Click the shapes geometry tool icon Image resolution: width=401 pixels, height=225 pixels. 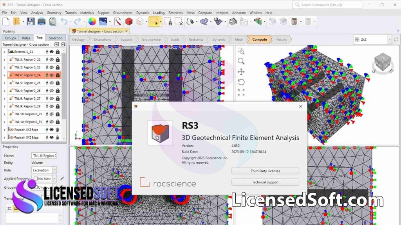pos(204,21)
